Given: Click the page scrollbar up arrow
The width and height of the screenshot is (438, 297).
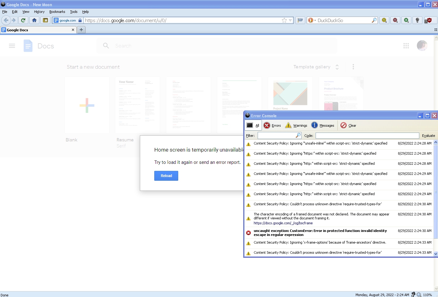Looking at the screenshot, I should tap(436, 38).
